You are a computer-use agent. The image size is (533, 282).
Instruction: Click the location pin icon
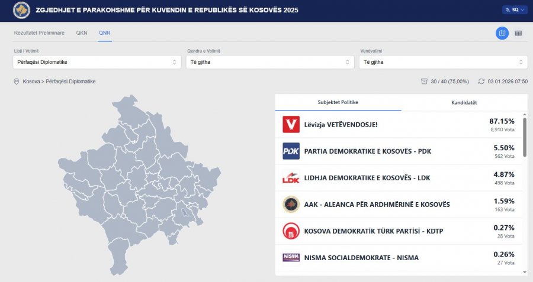point(17,82)
